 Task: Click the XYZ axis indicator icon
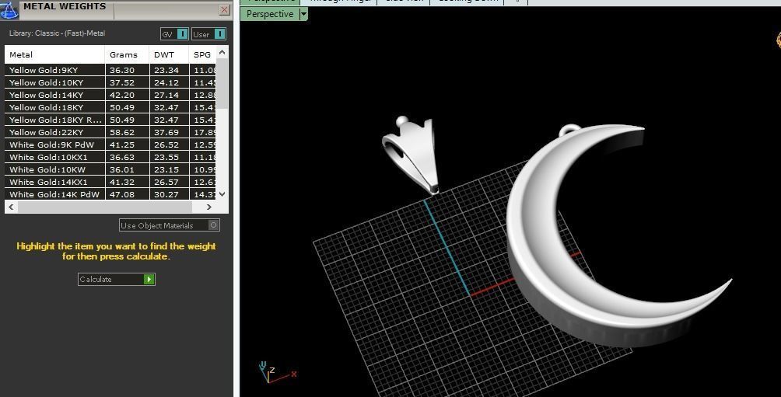click(276, 373)
